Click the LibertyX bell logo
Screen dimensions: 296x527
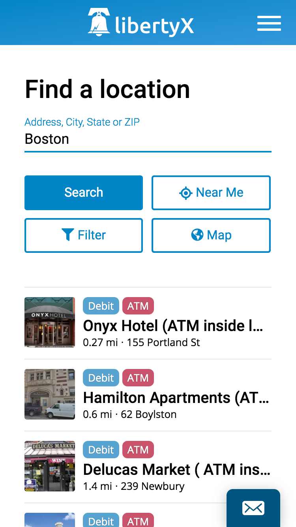click(x=99, y=22)
